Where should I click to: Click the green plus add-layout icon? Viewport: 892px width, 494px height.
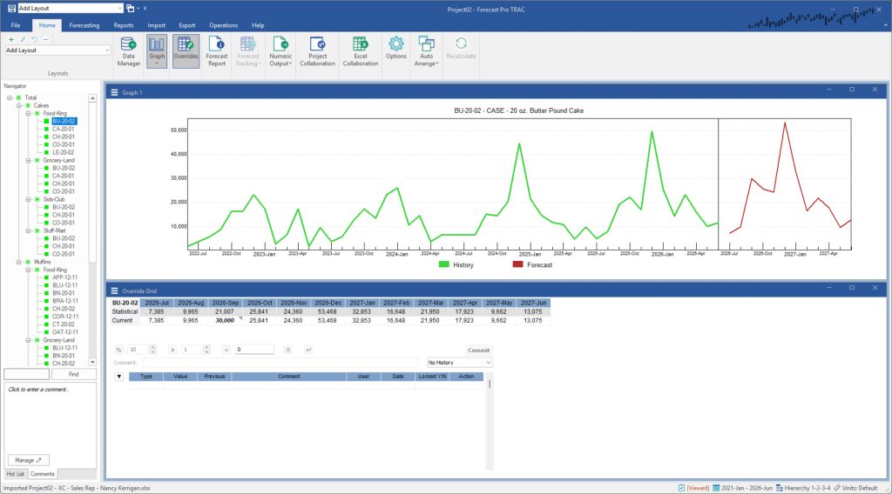coord(10,39)
